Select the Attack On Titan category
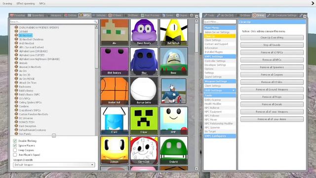 coord(28,83)
